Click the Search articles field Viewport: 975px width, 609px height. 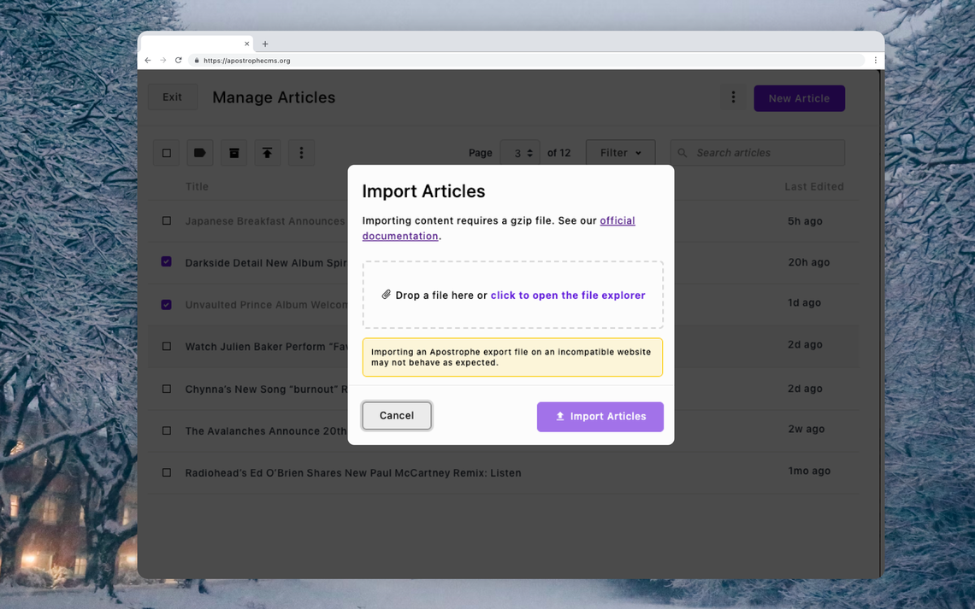coord(758,153)
